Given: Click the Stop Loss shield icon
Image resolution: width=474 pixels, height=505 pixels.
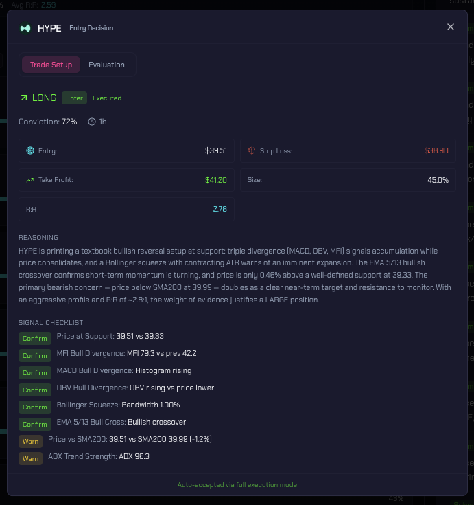Looking at the screenshot, I should 252,150.
